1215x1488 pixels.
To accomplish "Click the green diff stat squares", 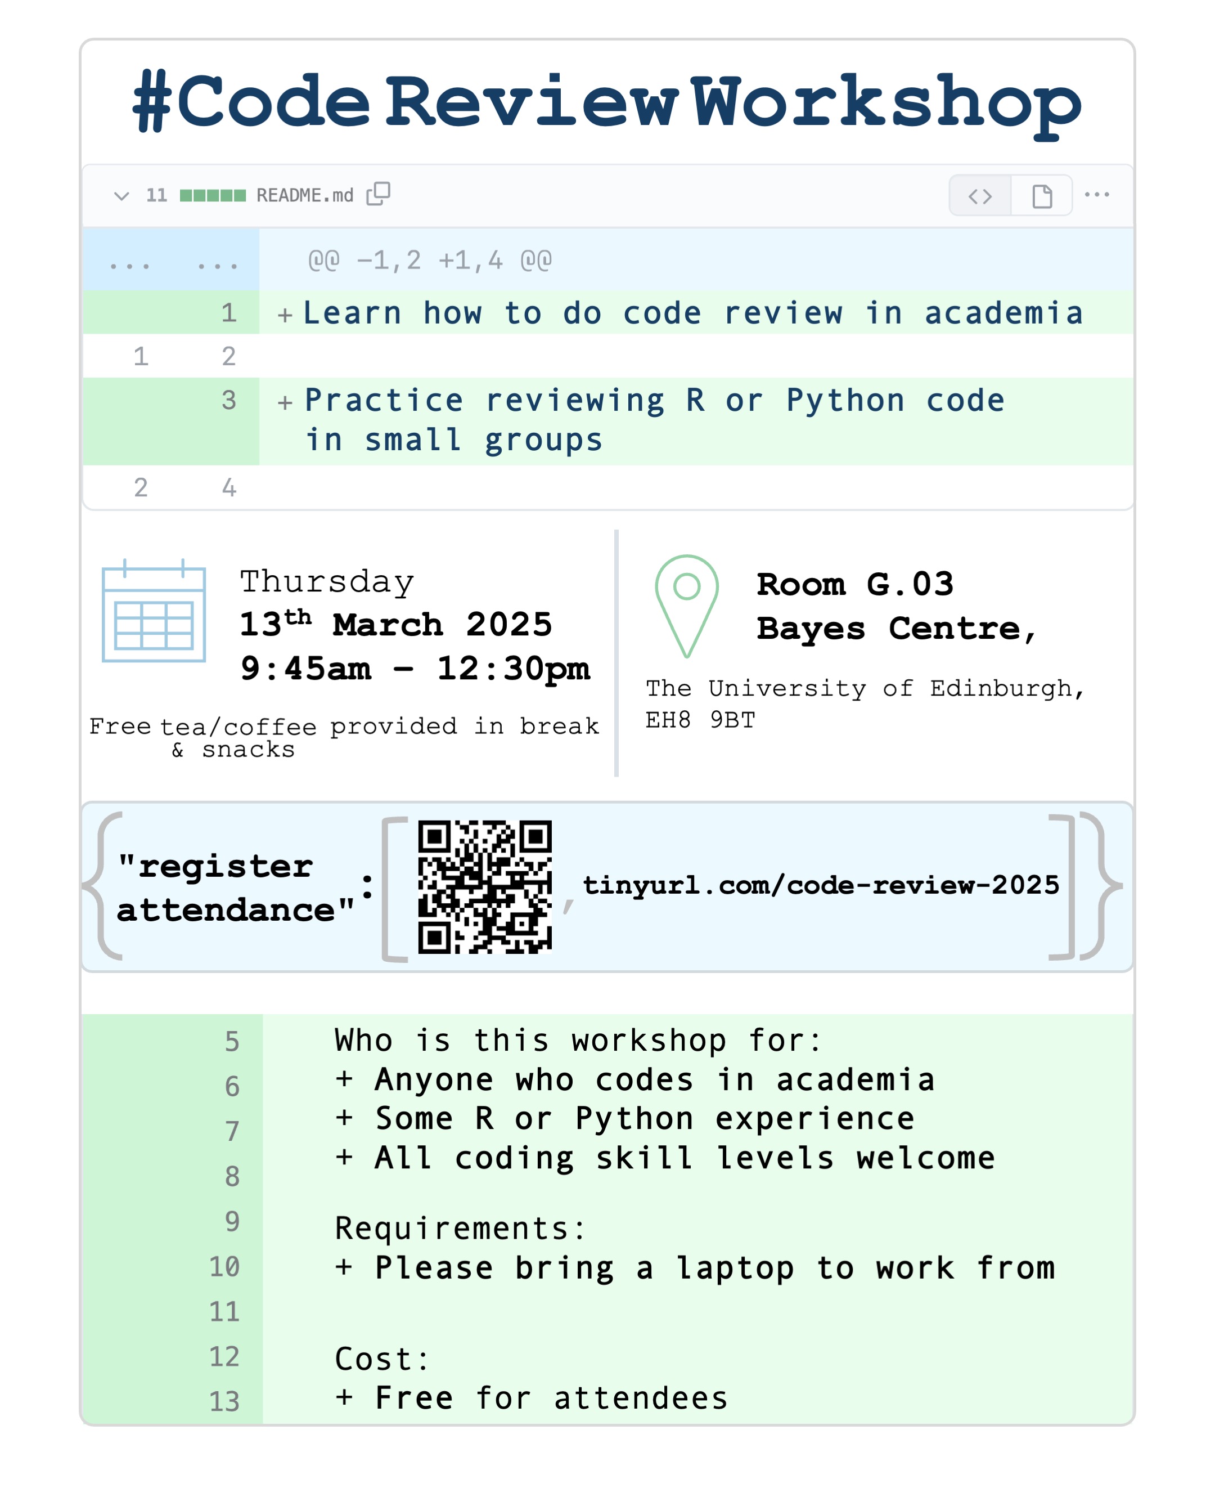I will [x=213, y=195].
